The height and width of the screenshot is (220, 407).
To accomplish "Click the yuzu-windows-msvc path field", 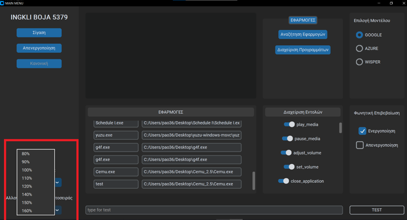I will coord(191,135).
